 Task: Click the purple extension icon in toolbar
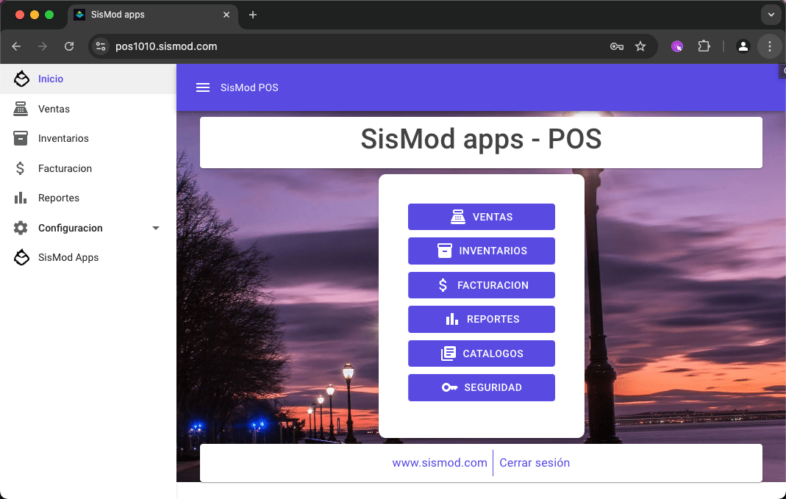point(677,46)
